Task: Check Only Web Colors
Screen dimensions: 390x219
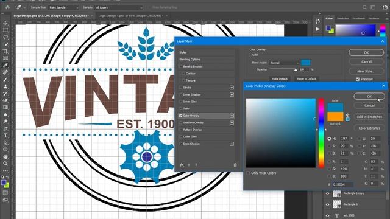Action: tap(248, 173)
